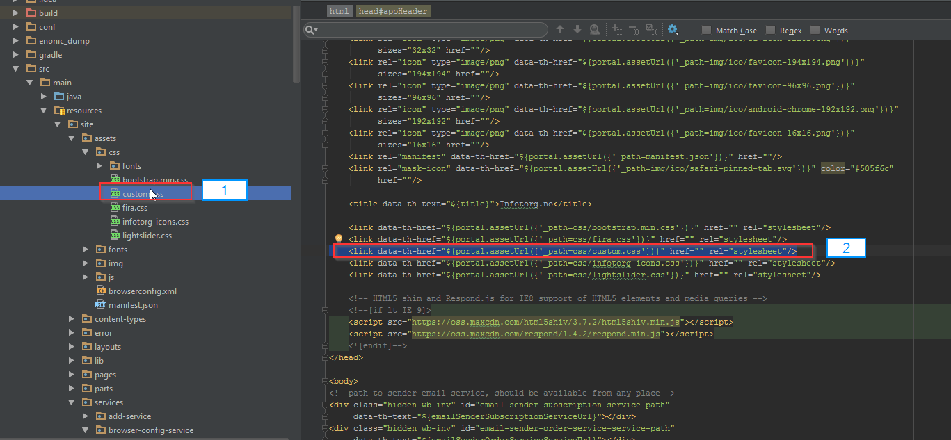
Task: Enable the Regex checkbox
Action: [x=770, y=31]
